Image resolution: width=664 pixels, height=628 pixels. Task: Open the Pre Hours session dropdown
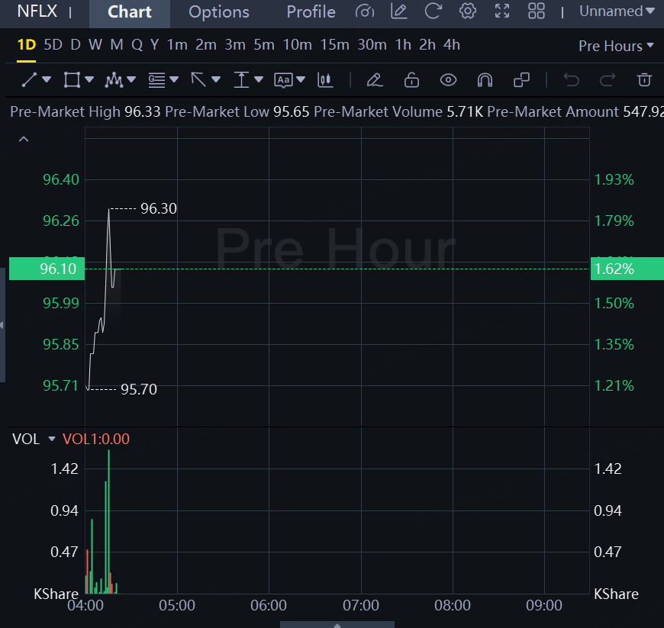click(616, 46)
